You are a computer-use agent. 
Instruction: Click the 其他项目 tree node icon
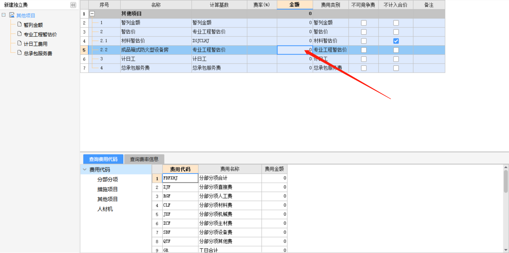click(12, 15)
